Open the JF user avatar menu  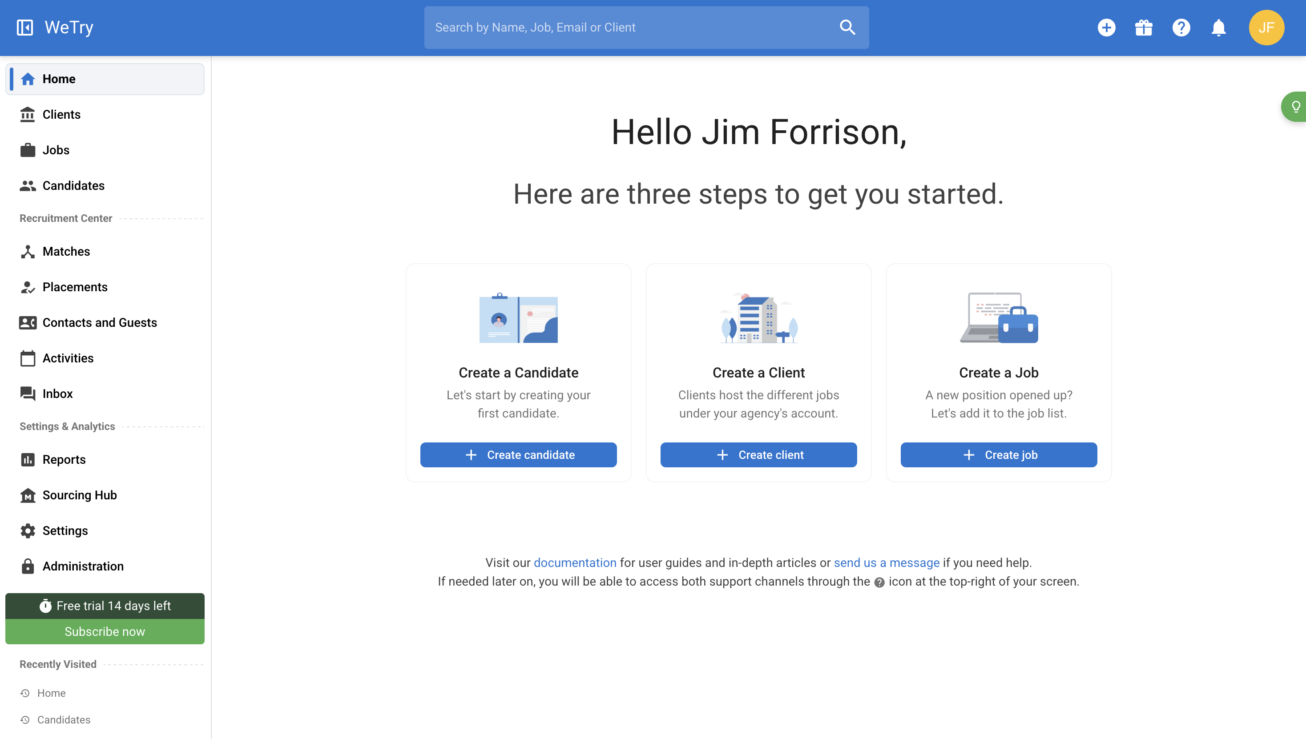(x=1266, y=28)
